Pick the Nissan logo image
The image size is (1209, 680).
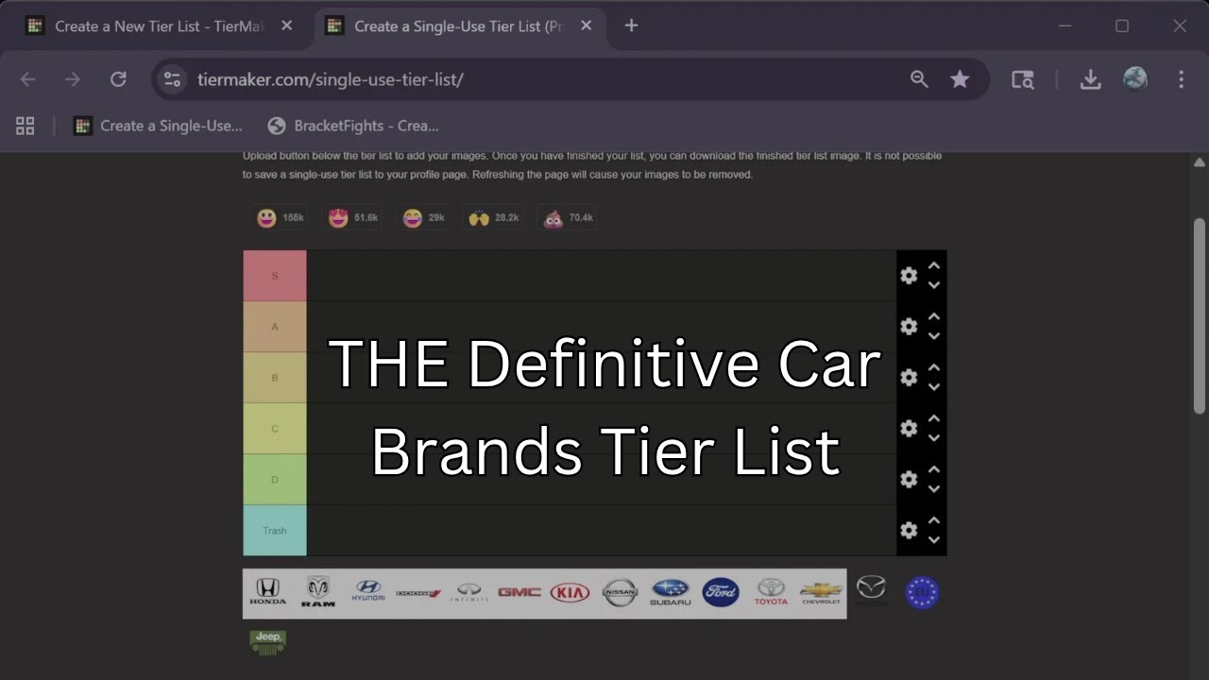point(620,592)
